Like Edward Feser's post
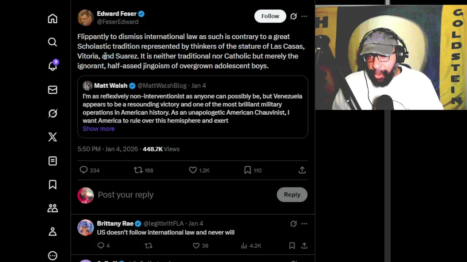 (x=193, y=170)
